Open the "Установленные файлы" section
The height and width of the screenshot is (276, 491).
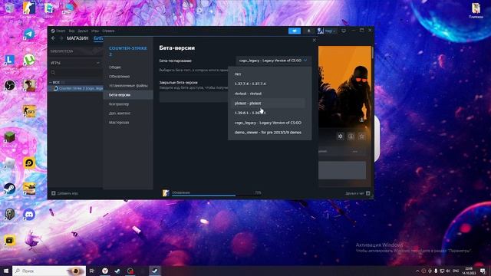tap(128, 86)
